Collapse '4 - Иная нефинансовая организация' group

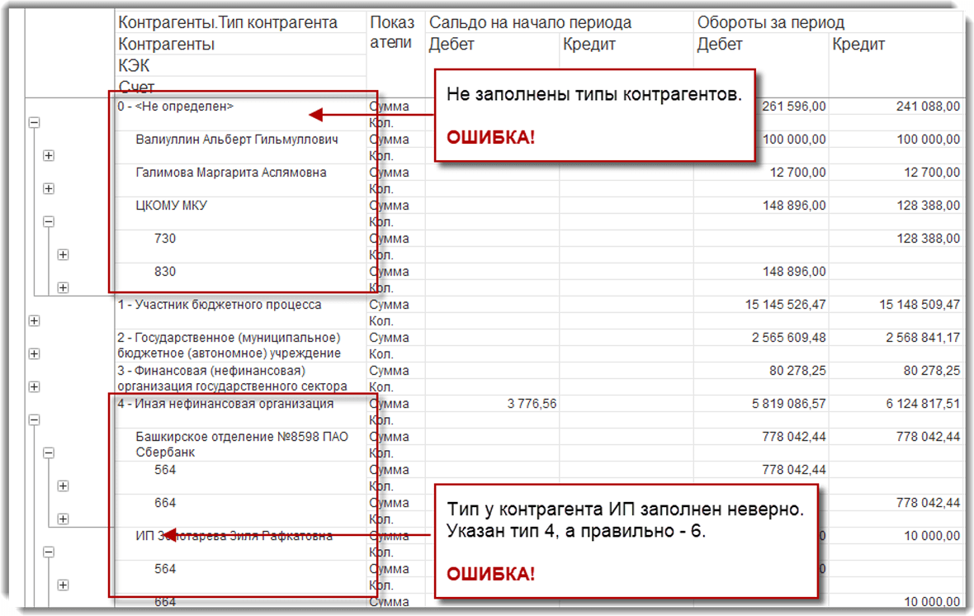tap(35, 419)
